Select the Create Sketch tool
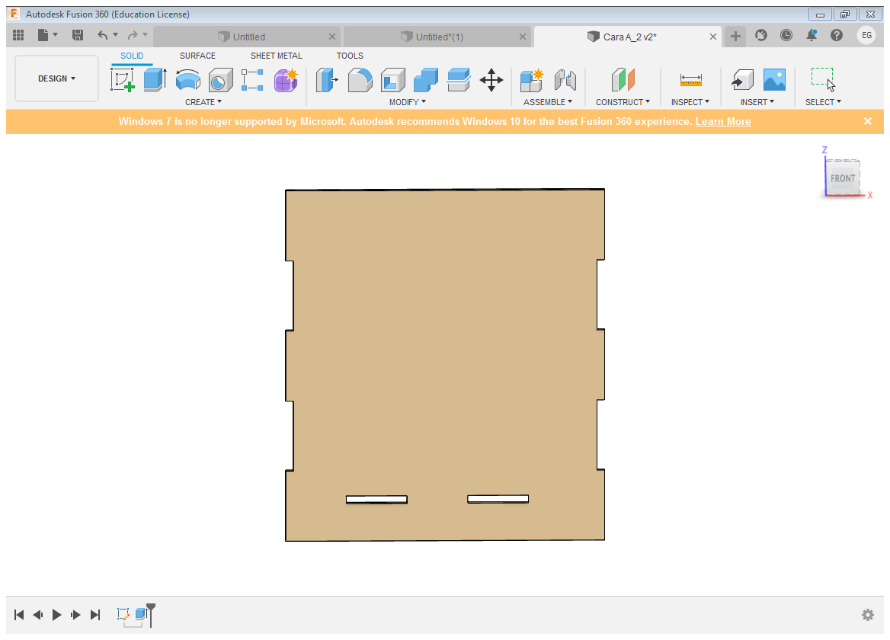The image size is (890, 640). click(123, 80)
